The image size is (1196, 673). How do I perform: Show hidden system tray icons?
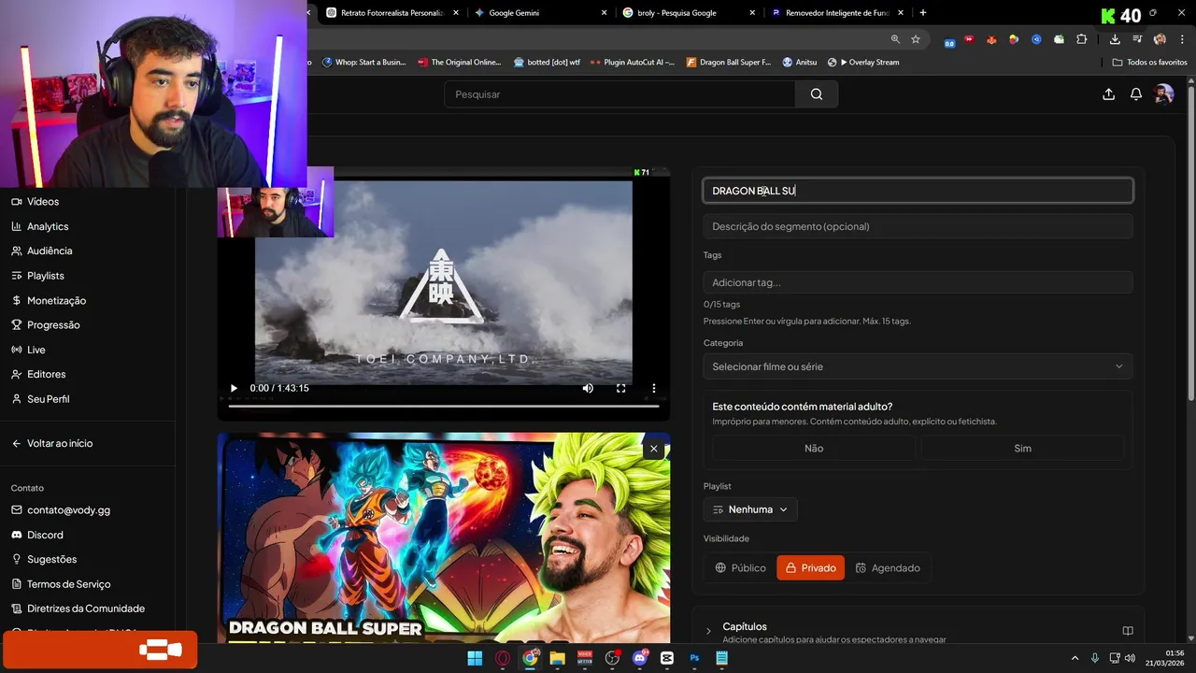pos(1075,658)
